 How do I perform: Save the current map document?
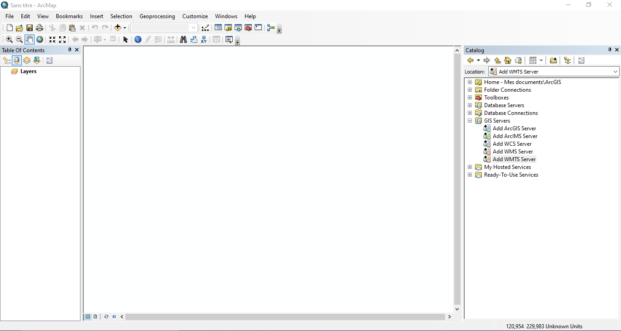point(30,28)
